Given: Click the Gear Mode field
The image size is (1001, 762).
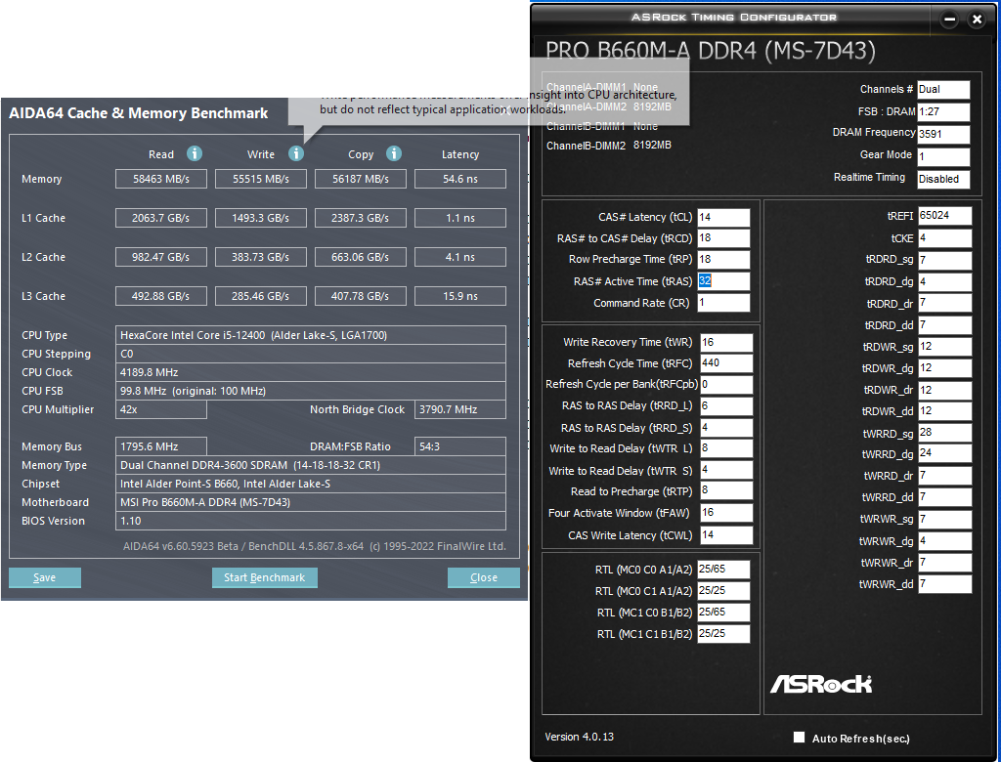Looking at the screenshot, I should pyautogui.click(x=943, y=157).
